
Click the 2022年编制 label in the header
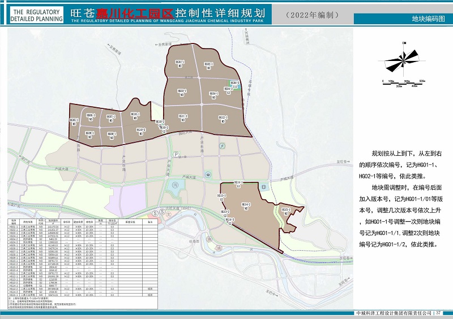(x=307, y=14)
